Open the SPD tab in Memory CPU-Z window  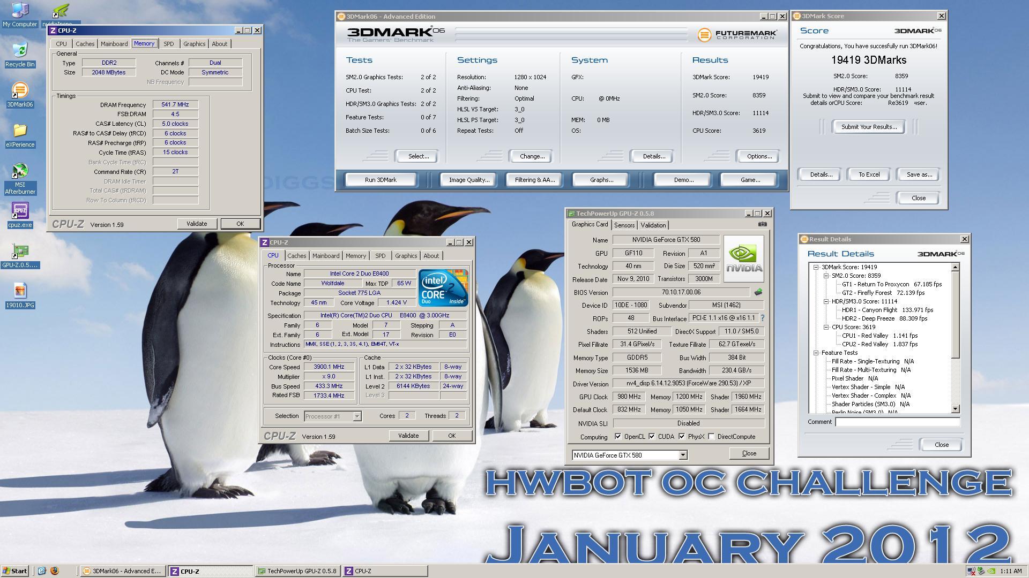168,44
